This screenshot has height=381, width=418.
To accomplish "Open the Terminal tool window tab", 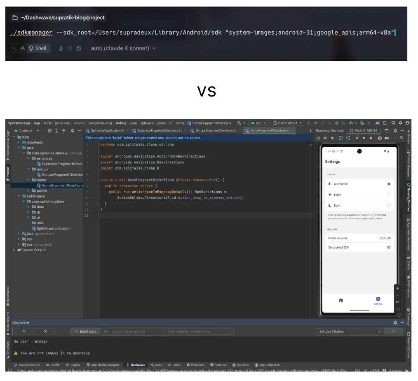I will point(218,365).
